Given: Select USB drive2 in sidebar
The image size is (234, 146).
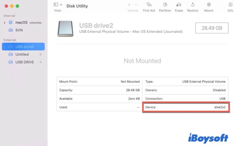Looking at the screenshot, I should [23, 47].
